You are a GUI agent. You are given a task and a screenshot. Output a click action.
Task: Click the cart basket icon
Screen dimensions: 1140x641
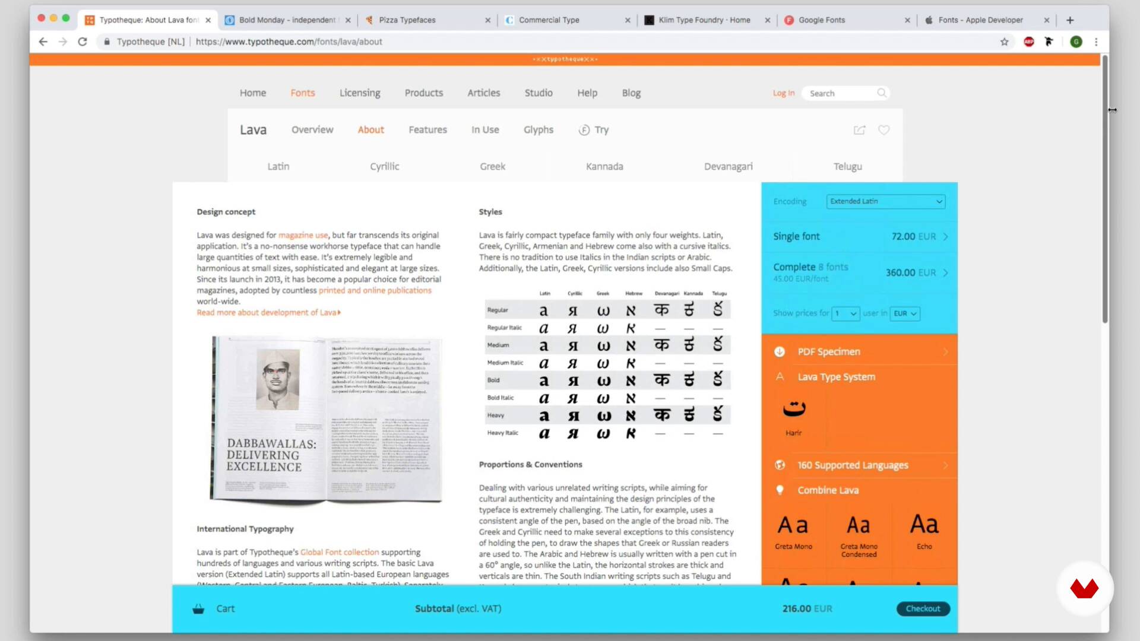(x=198, y=608)
